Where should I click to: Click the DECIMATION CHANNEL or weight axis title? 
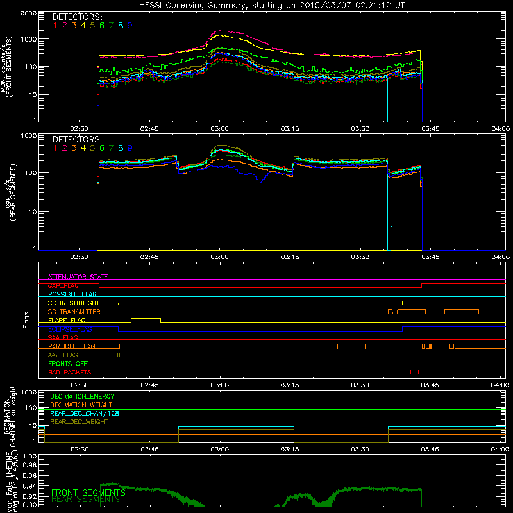[10, 416]
